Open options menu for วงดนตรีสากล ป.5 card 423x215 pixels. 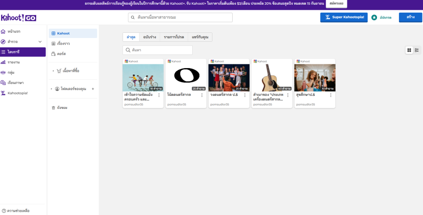click(x=245, y=95)
